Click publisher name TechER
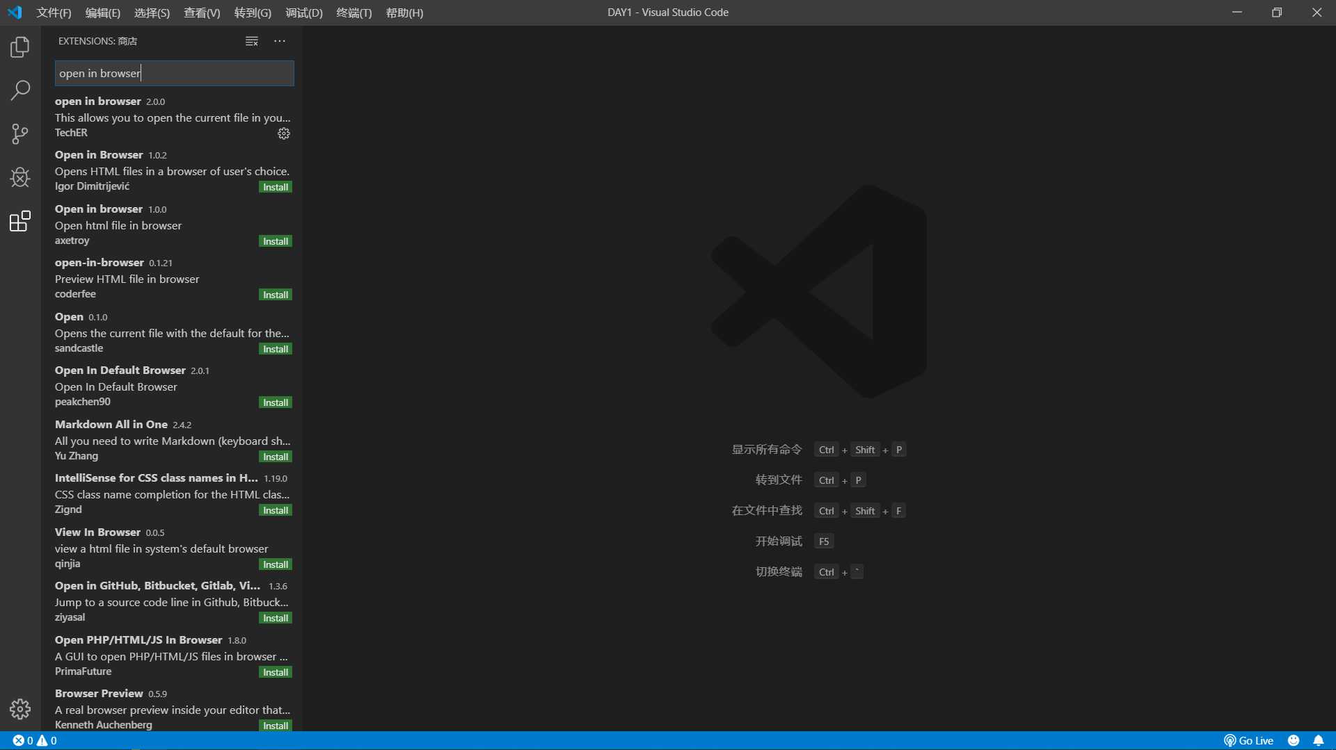Screen dimensions: 1336x750 (x=71, y=133)
